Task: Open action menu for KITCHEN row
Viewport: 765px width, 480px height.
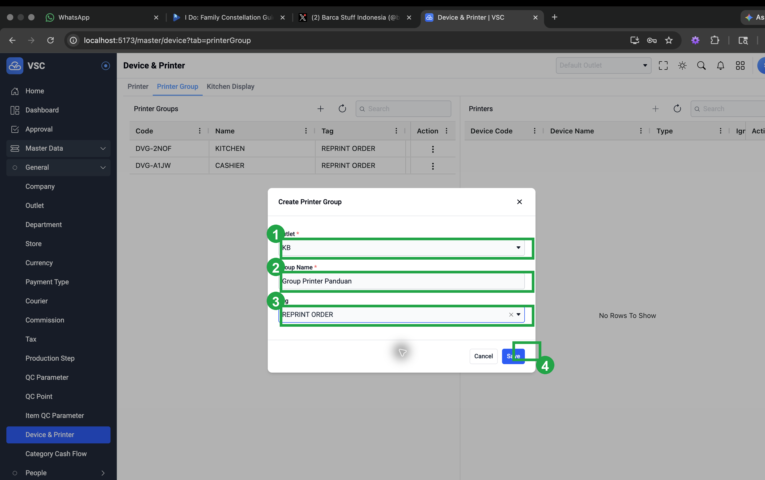Action: (433, 149)
